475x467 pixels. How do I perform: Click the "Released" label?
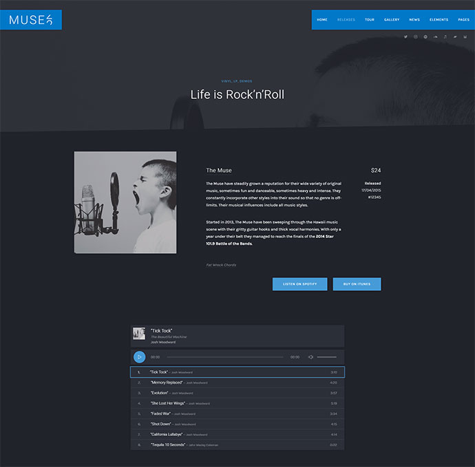tap(372, 184)
